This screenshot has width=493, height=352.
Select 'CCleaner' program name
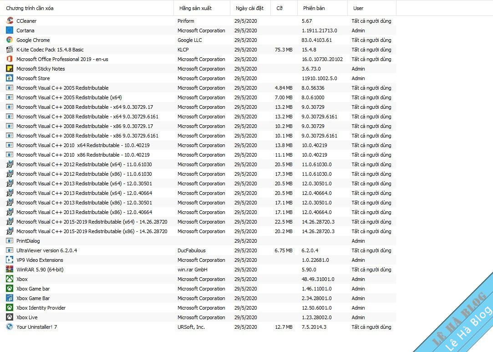(x=26, y=21)
